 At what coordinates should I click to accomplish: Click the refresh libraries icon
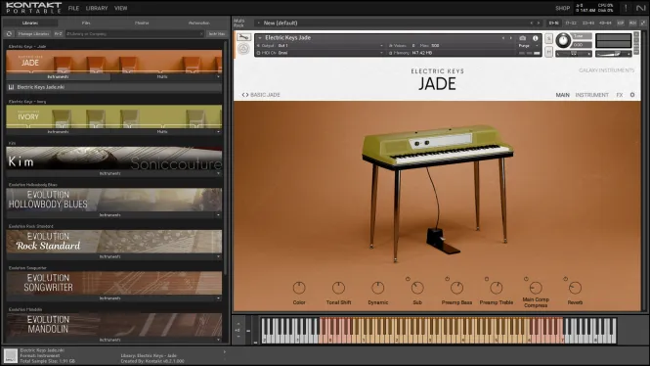9,33
